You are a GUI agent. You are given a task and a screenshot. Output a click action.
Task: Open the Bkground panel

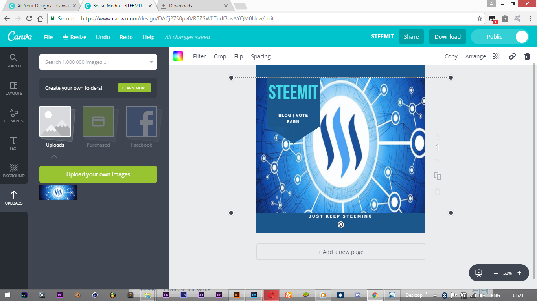pyautogui.click(x=14, y=170)
